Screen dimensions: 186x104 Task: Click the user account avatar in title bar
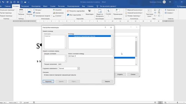point(164,2)
